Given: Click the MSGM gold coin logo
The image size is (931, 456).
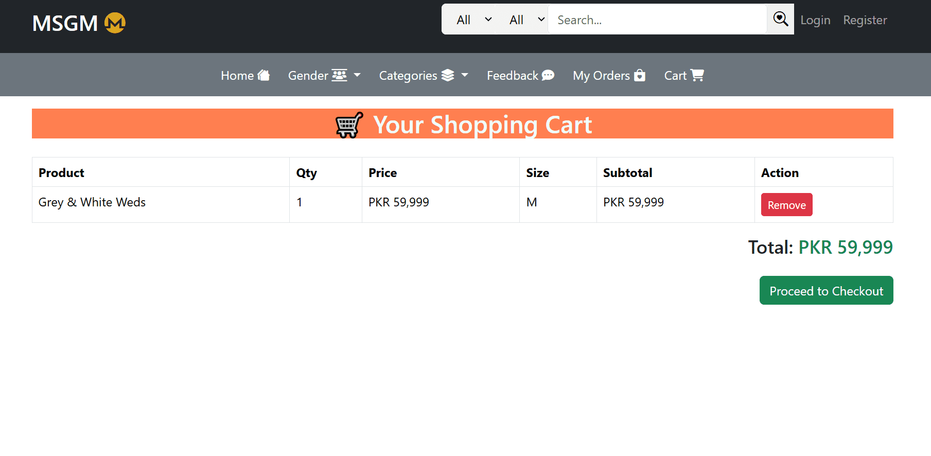Looking at the screenshot, I should pyautogui.click(x=115, y=23).
